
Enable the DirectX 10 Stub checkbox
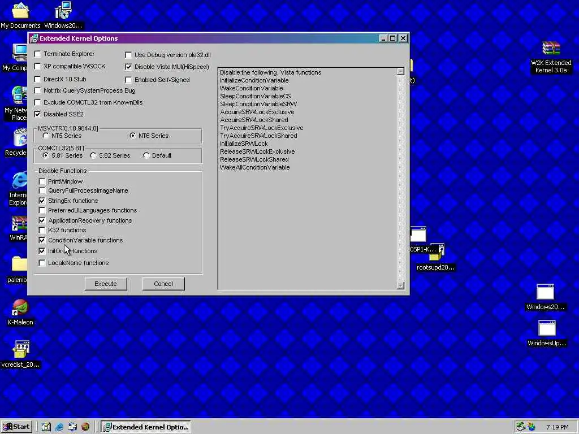(x=38, y=79)
